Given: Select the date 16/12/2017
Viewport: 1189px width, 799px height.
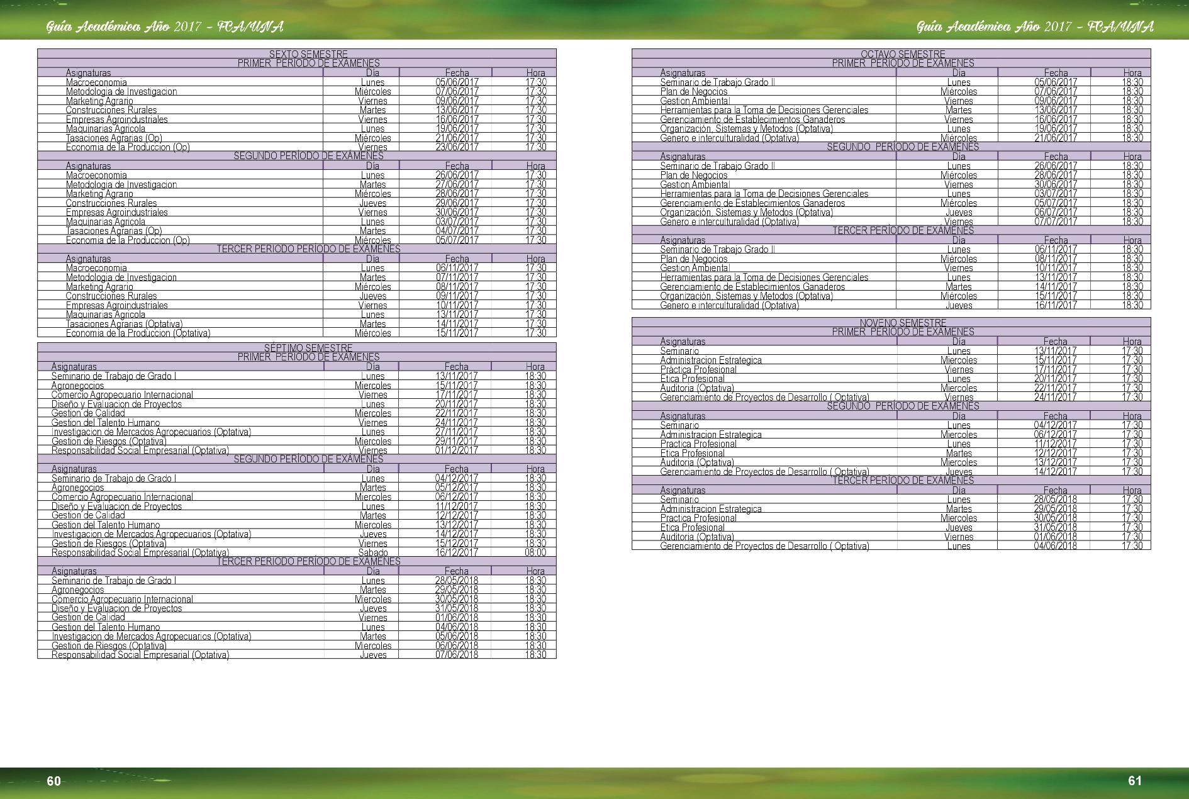Looking at the screenshot, I should tap(457, 552).
